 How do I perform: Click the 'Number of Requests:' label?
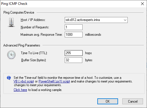click(35, 27)
